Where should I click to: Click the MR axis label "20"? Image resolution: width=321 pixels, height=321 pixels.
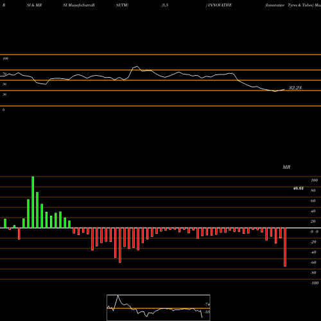[x=313, y=221]
